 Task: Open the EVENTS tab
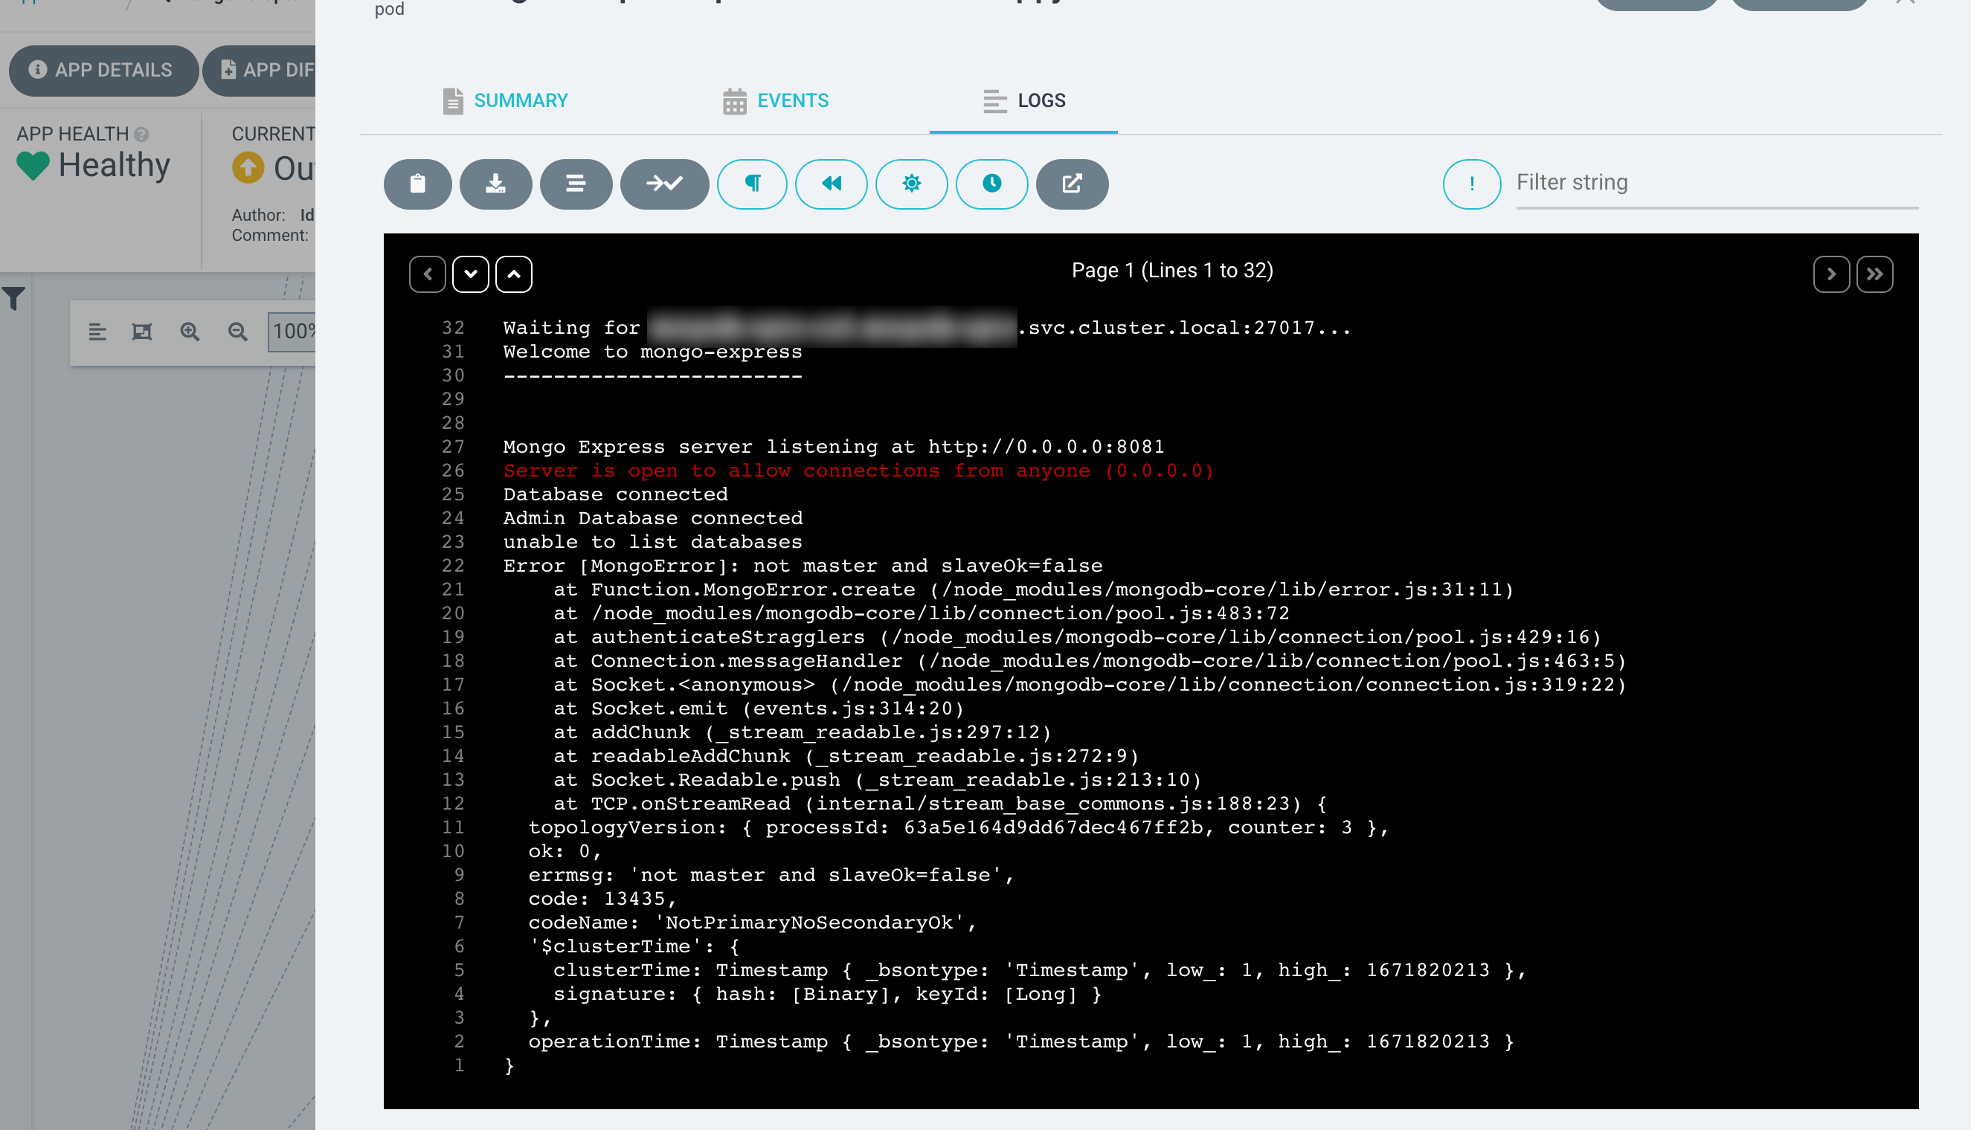tap(774, 100)
